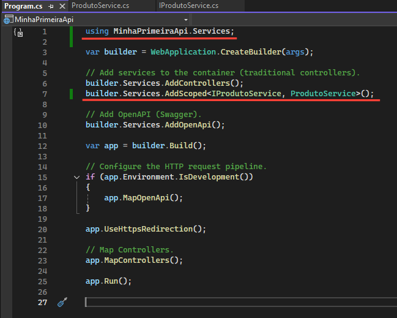Click the project icon beside MinhaPrimeiraApi
The image size is (397, 318).
pos(7,19)
